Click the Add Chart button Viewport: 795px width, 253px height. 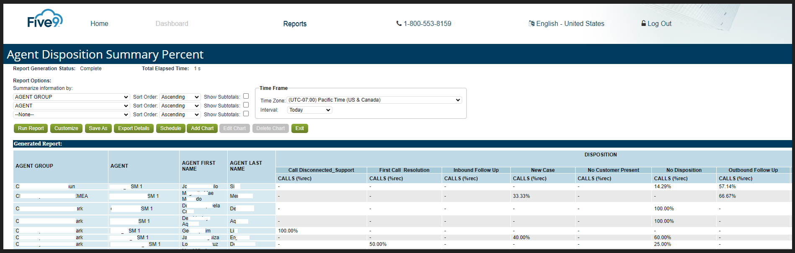tap(202, 128)
